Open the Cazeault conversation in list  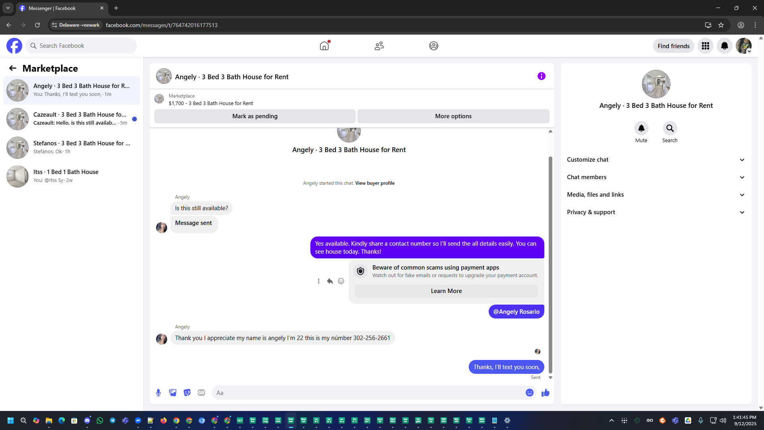[x=72, y=119]
